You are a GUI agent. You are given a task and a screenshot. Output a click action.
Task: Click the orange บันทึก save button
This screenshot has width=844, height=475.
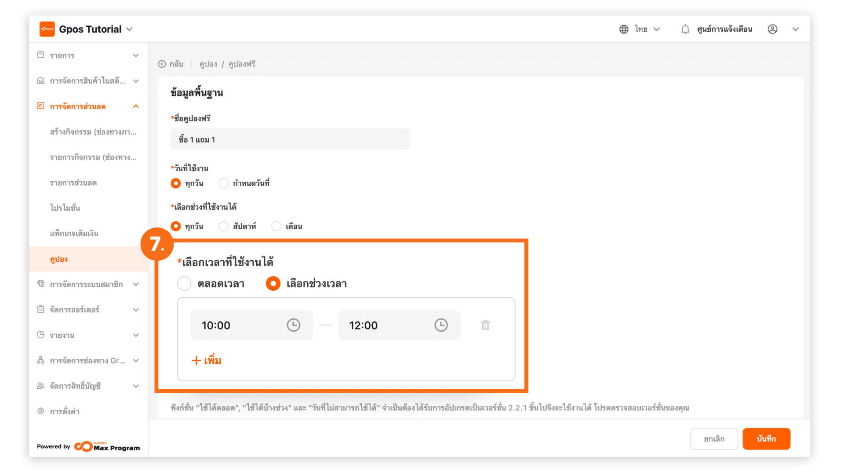click(766, 438)
